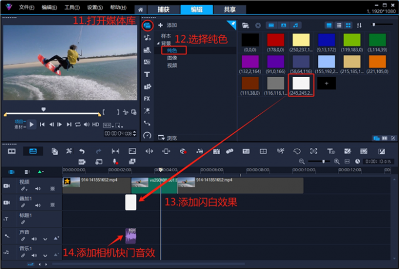Select the red (178,0,0) color swatch
The height and width of the screenshot is (269, 399).
[x=276, y=40]
